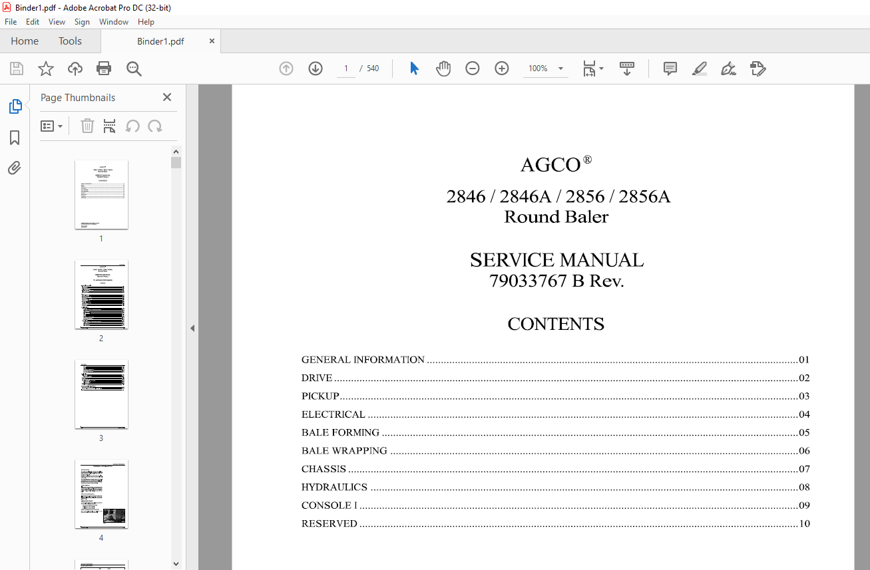Rotate pages counterclockwise in the thumbnails panel
This screenshot has width=870, height=570.
[x=132, y=126]
